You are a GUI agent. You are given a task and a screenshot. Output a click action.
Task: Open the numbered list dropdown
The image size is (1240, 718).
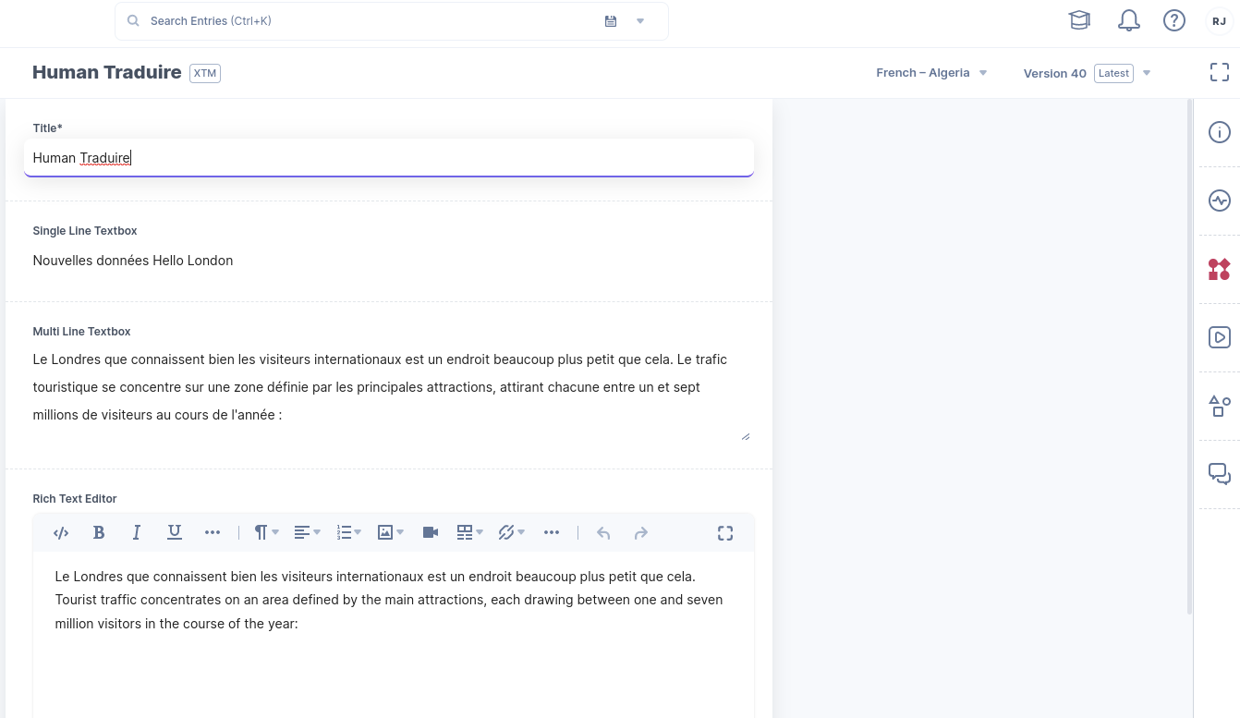pyautogui.click(x=348, y=532)
